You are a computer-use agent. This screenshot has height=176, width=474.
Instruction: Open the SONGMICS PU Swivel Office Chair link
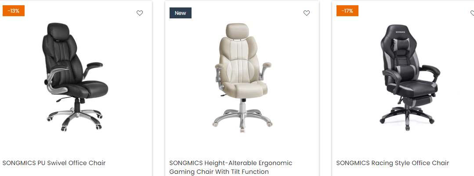pyautogui.click(x=54, y=163)
